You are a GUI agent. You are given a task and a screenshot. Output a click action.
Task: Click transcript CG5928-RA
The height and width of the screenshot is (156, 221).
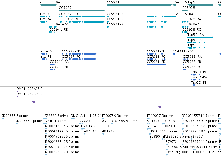[192, 19]
